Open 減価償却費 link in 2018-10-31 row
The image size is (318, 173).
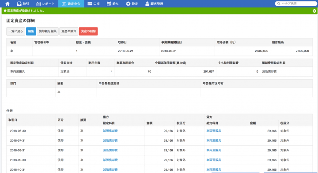coord(110,169)
